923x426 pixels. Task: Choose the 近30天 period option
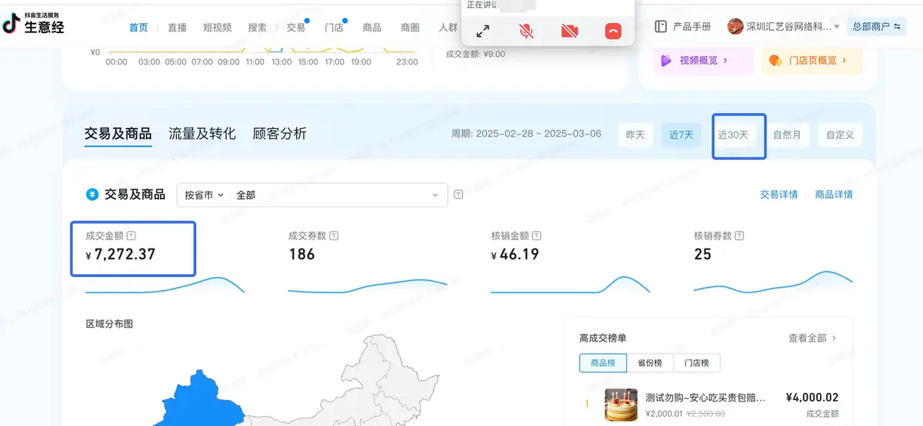coord(734,135)
